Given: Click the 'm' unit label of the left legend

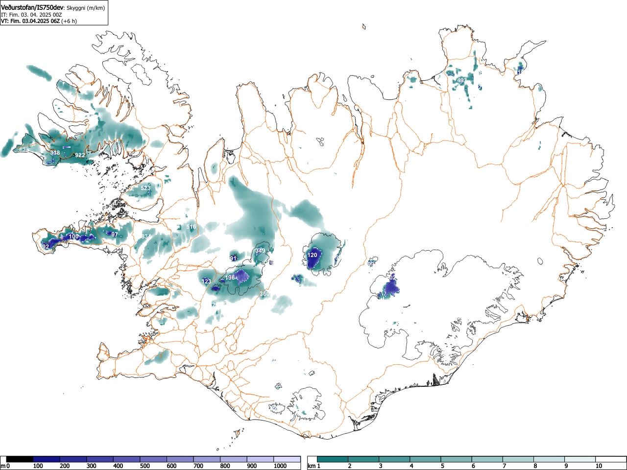Looking at the screenshot, I should click(x=3, y=466).
